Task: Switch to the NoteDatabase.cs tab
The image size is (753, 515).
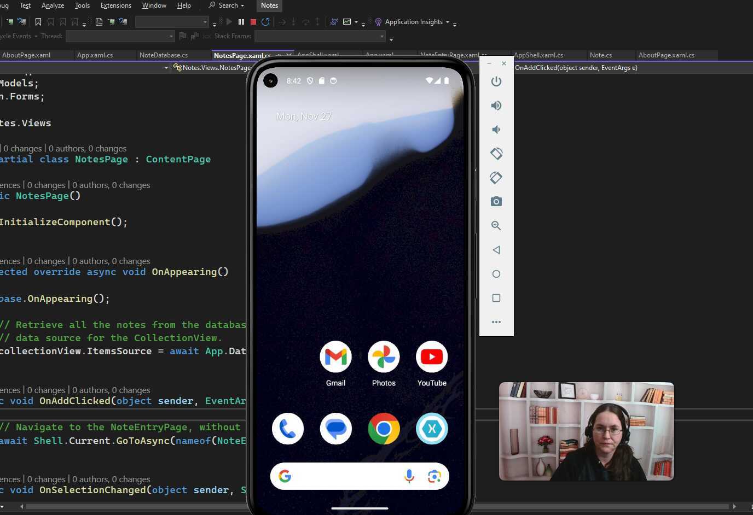Action: pos(163,55)
